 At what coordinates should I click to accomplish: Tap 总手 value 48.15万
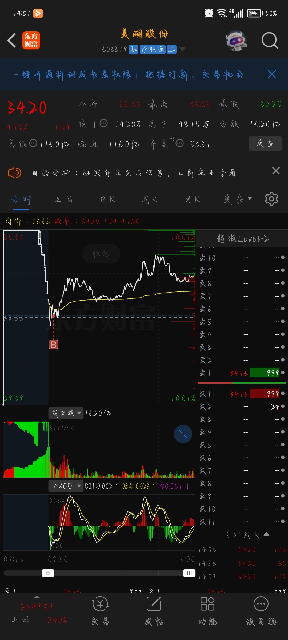point(194,124)
